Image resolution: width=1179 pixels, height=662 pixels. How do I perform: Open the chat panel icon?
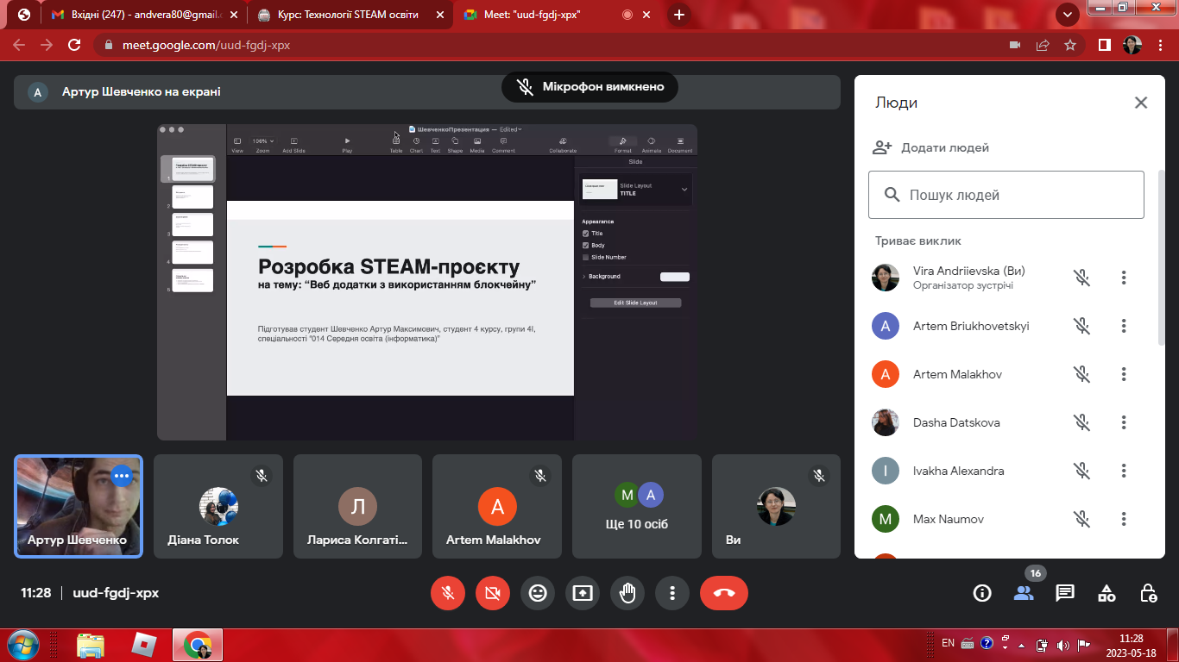[x=1065, y=593]
